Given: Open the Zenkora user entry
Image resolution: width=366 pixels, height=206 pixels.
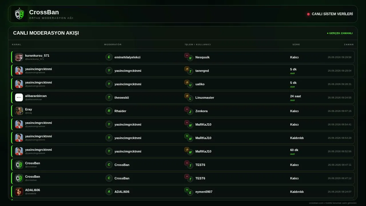Looking at the screenshot, I should coord(201,111).
